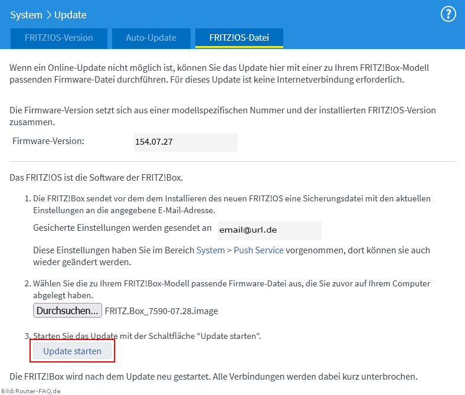Screen dimensions: 465x395
Task: Open the System > Push Service link
Action: coord(240,250)
